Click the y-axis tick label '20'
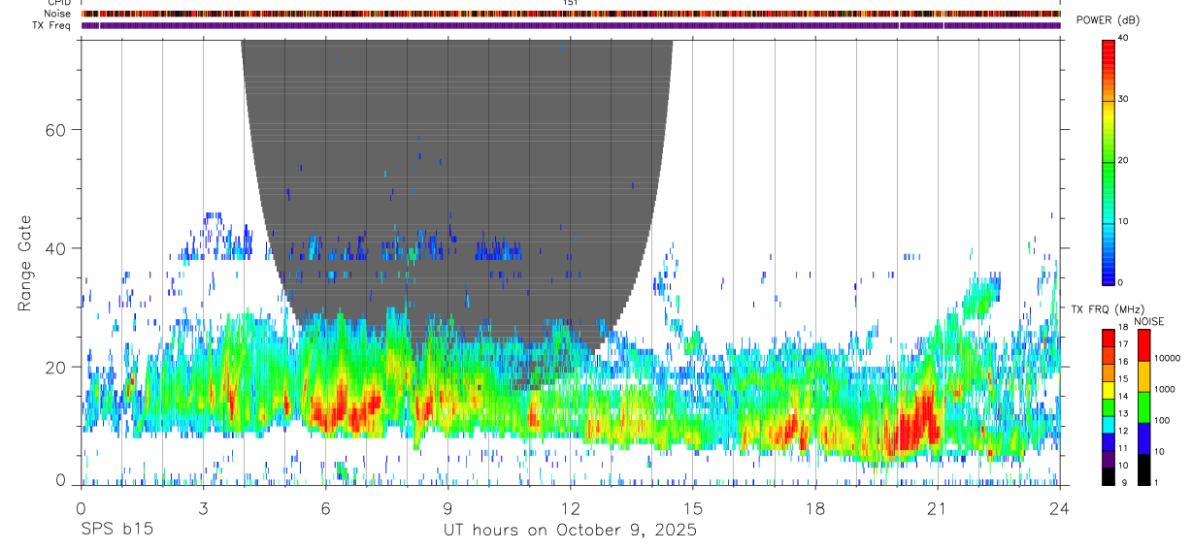The width and height of the screenshot is (1192, 550). [57, 367]
